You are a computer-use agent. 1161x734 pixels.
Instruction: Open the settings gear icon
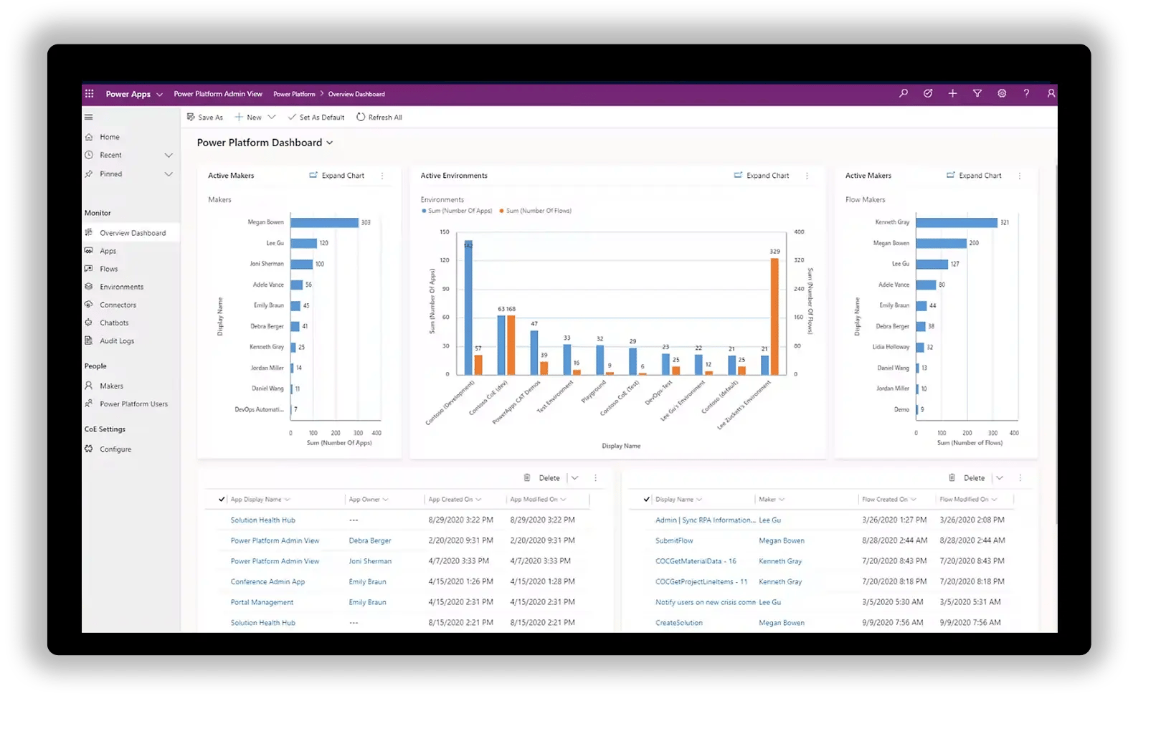1002,94
